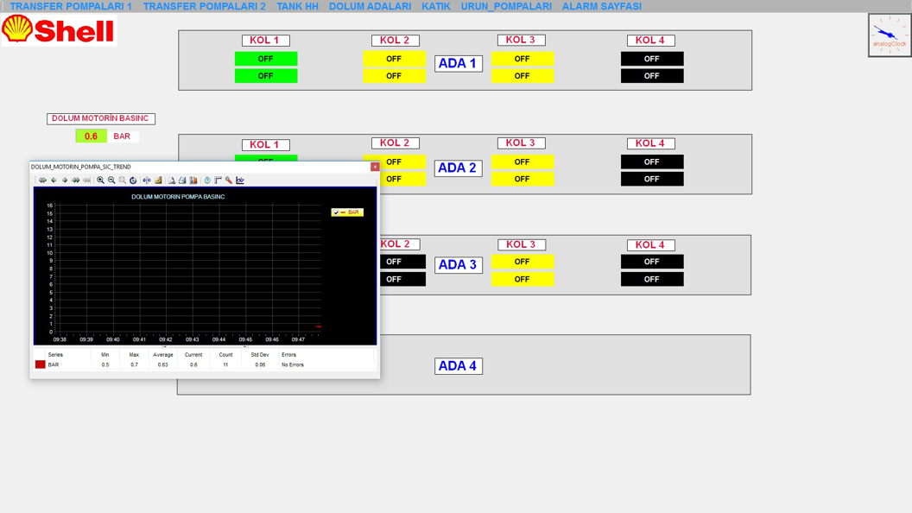Click the red BAR series color swatch
The image size is (912, 513).
40,364
